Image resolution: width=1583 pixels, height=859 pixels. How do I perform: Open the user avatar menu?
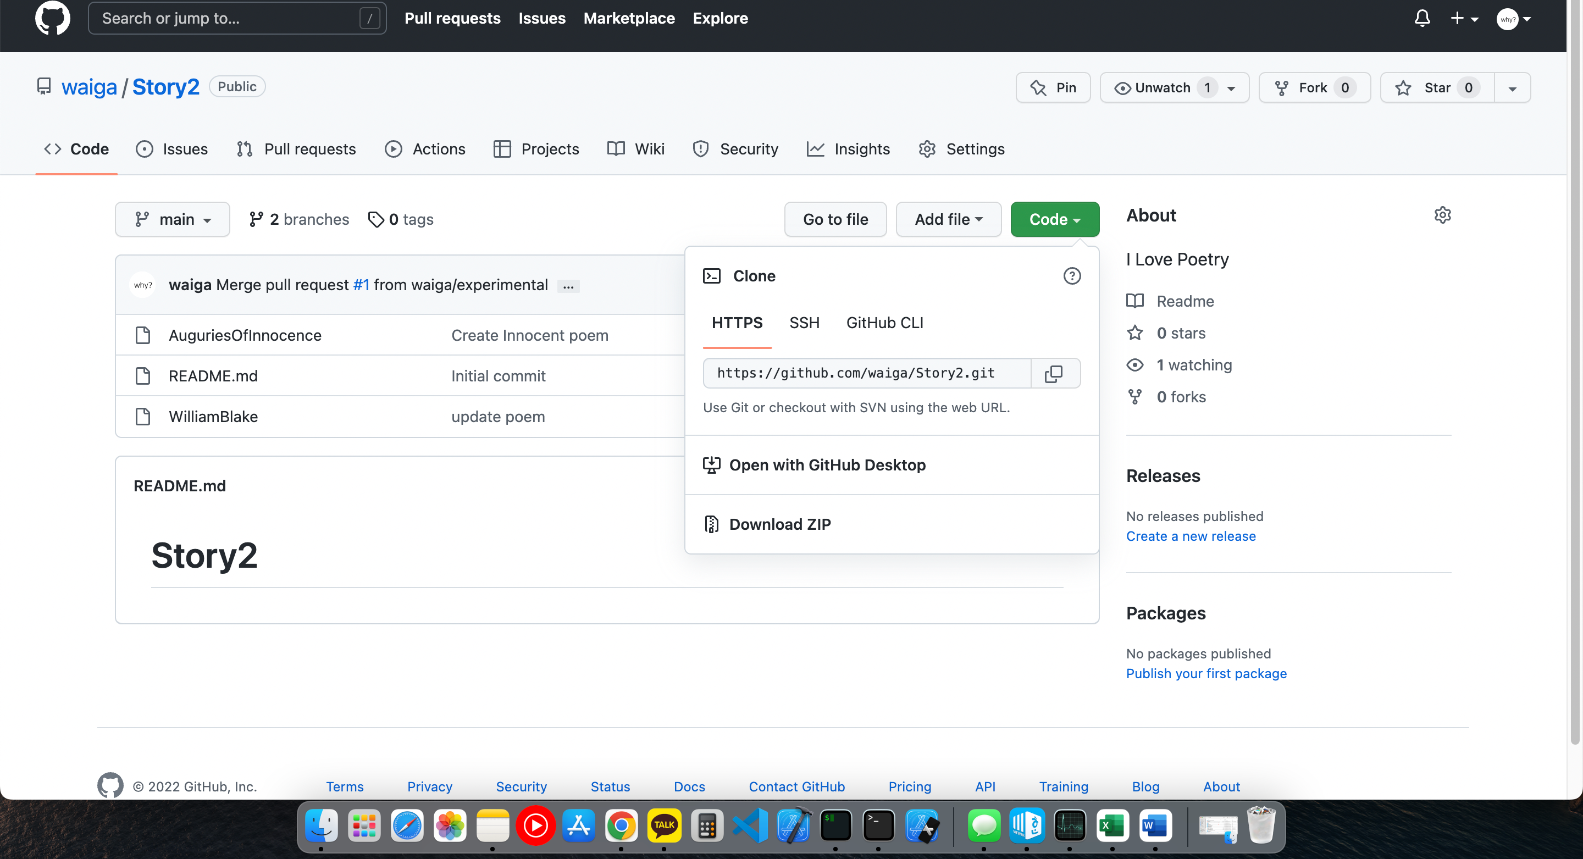[x=1514, y=19]
